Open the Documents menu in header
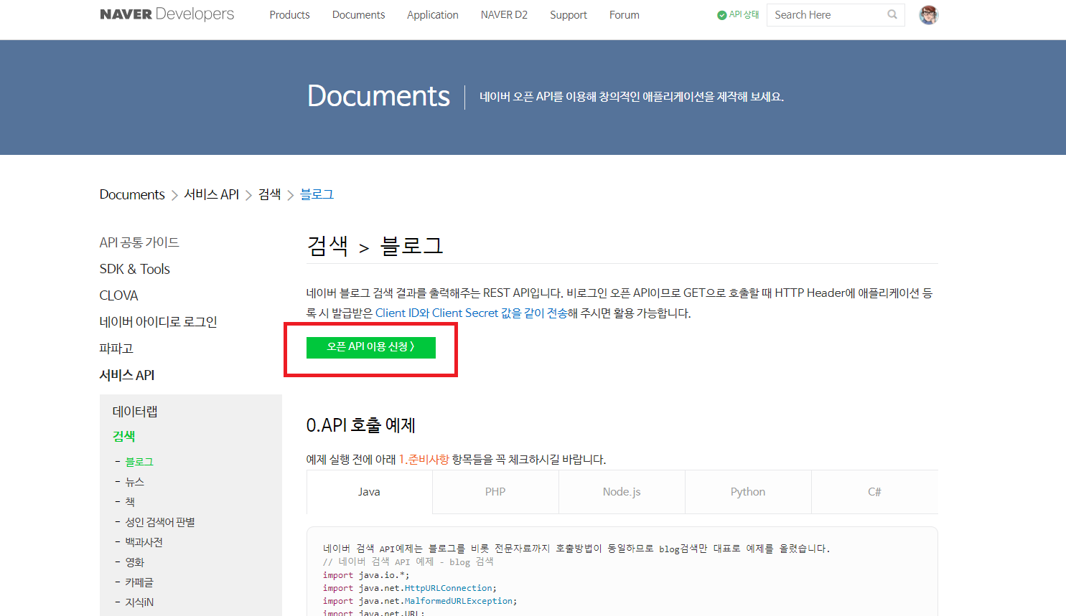1066x616 pixels. pos(358,14)
